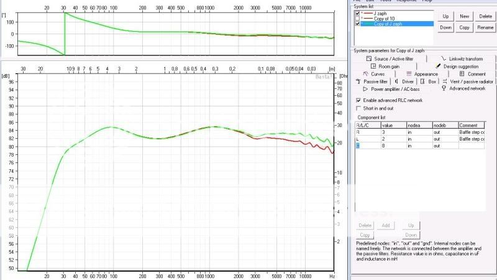This screenshot has height=280, width=497.
Task: Tick the Short in and out checkbox
Action: [358, 108]
